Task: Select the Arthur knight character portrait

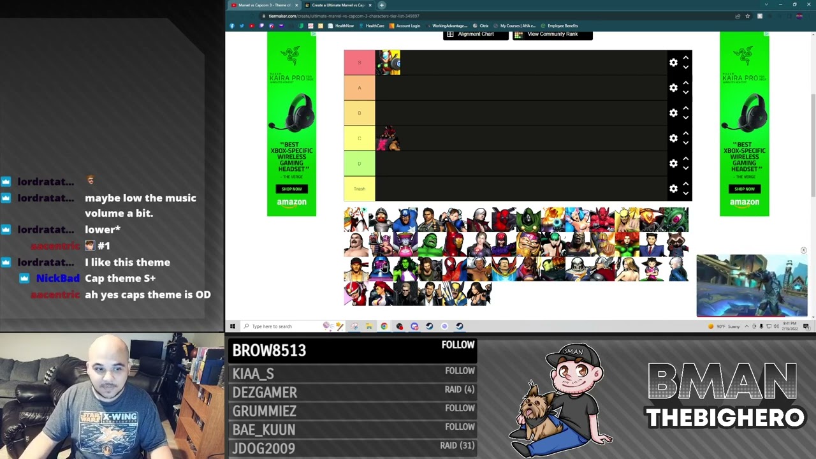Action: point(381,219)
